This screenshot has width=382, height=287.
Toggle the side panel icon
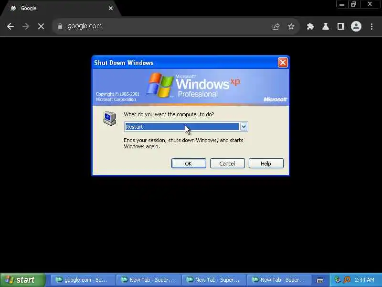(340, 26)
